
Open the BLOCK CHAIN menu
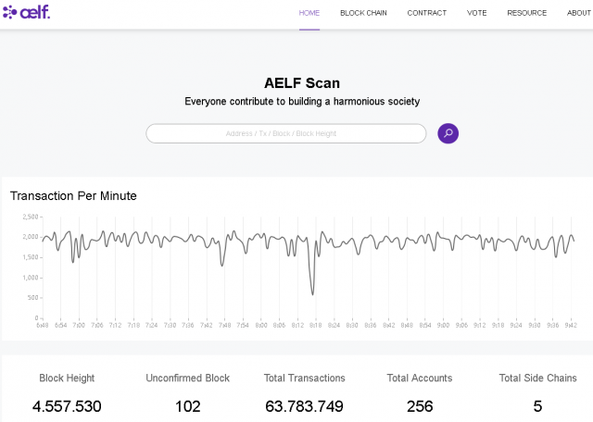coord(363,13)
